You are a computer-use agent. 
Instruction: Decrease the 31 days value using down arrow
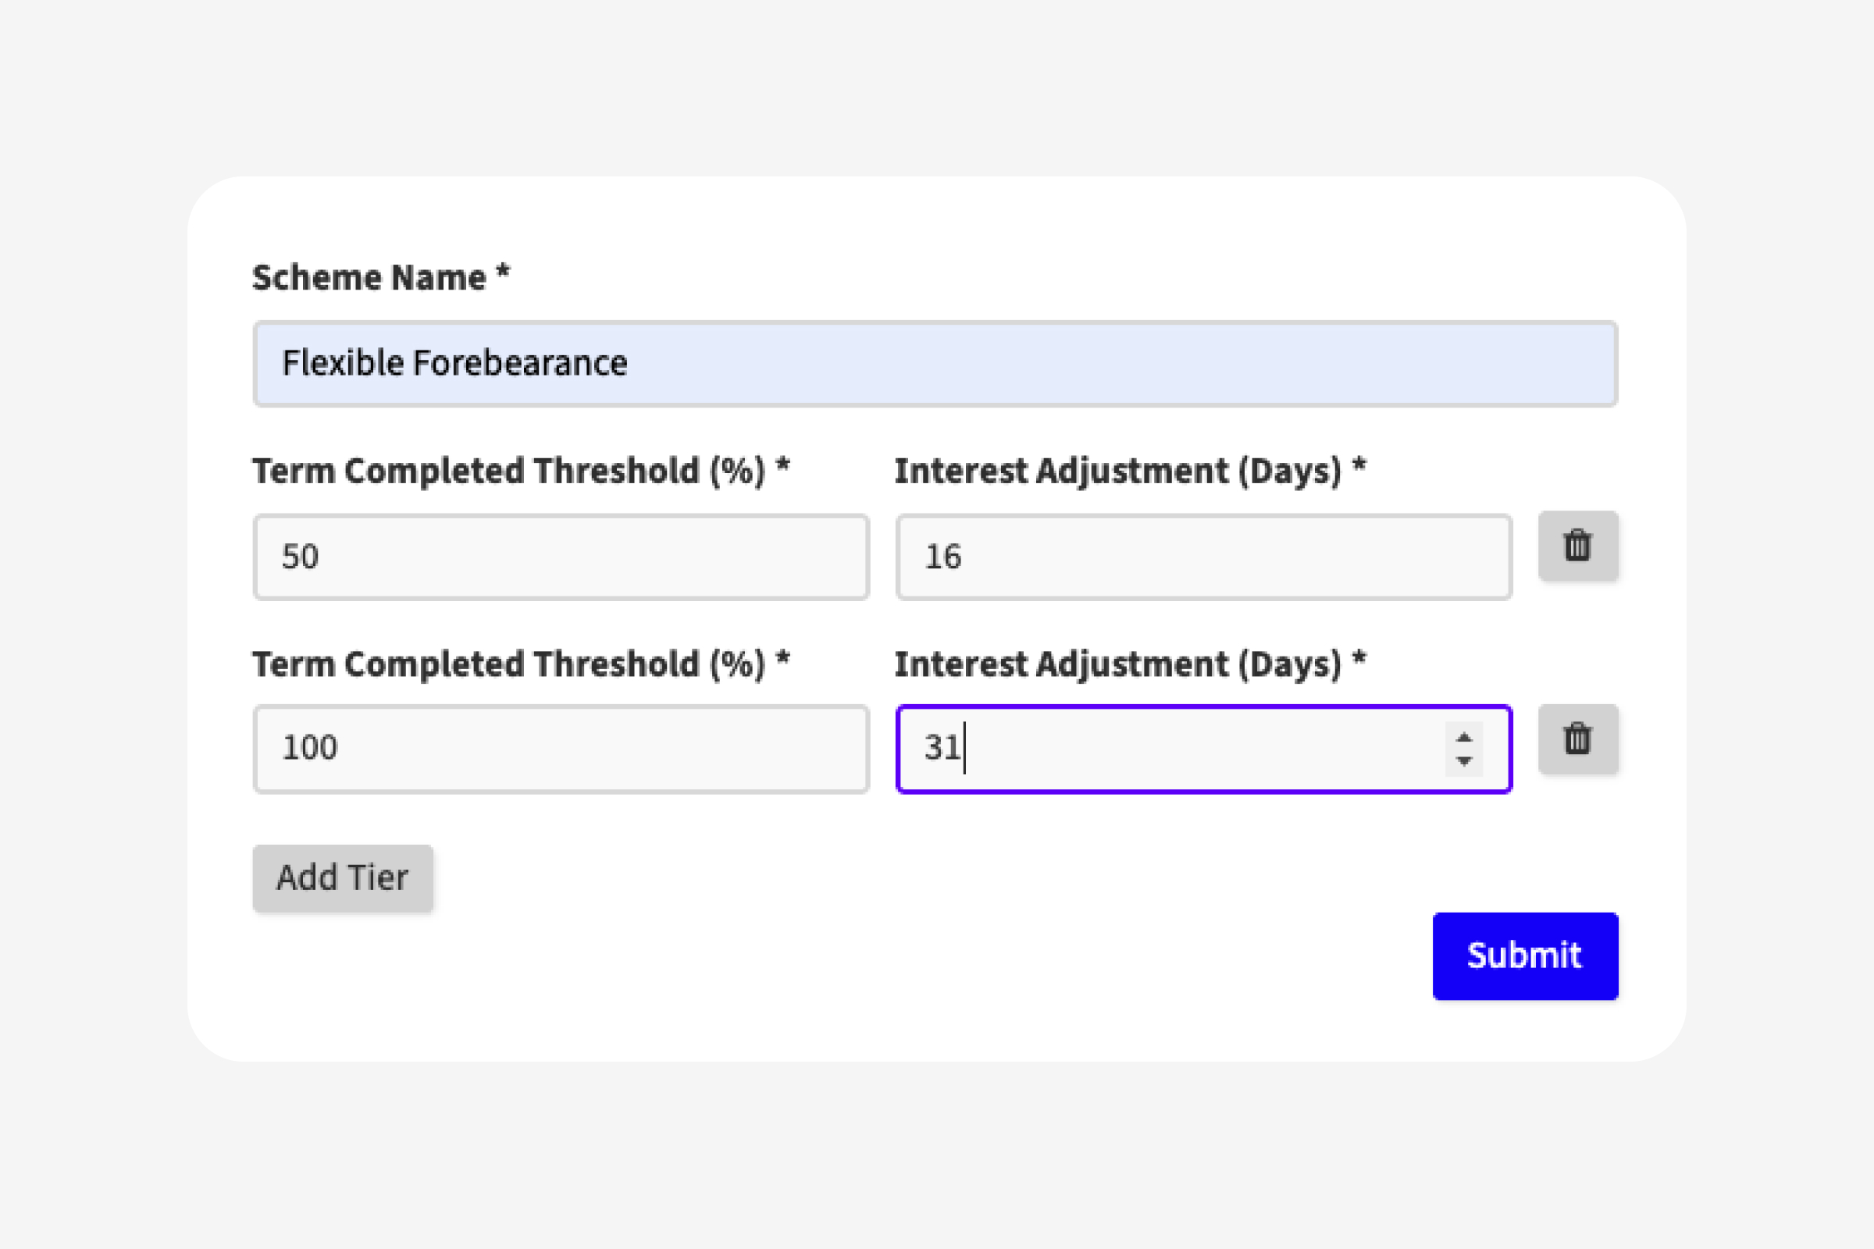coord(1463,762)
